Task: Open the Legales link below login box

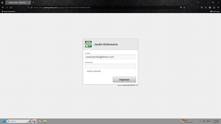Action: (119, 85)
